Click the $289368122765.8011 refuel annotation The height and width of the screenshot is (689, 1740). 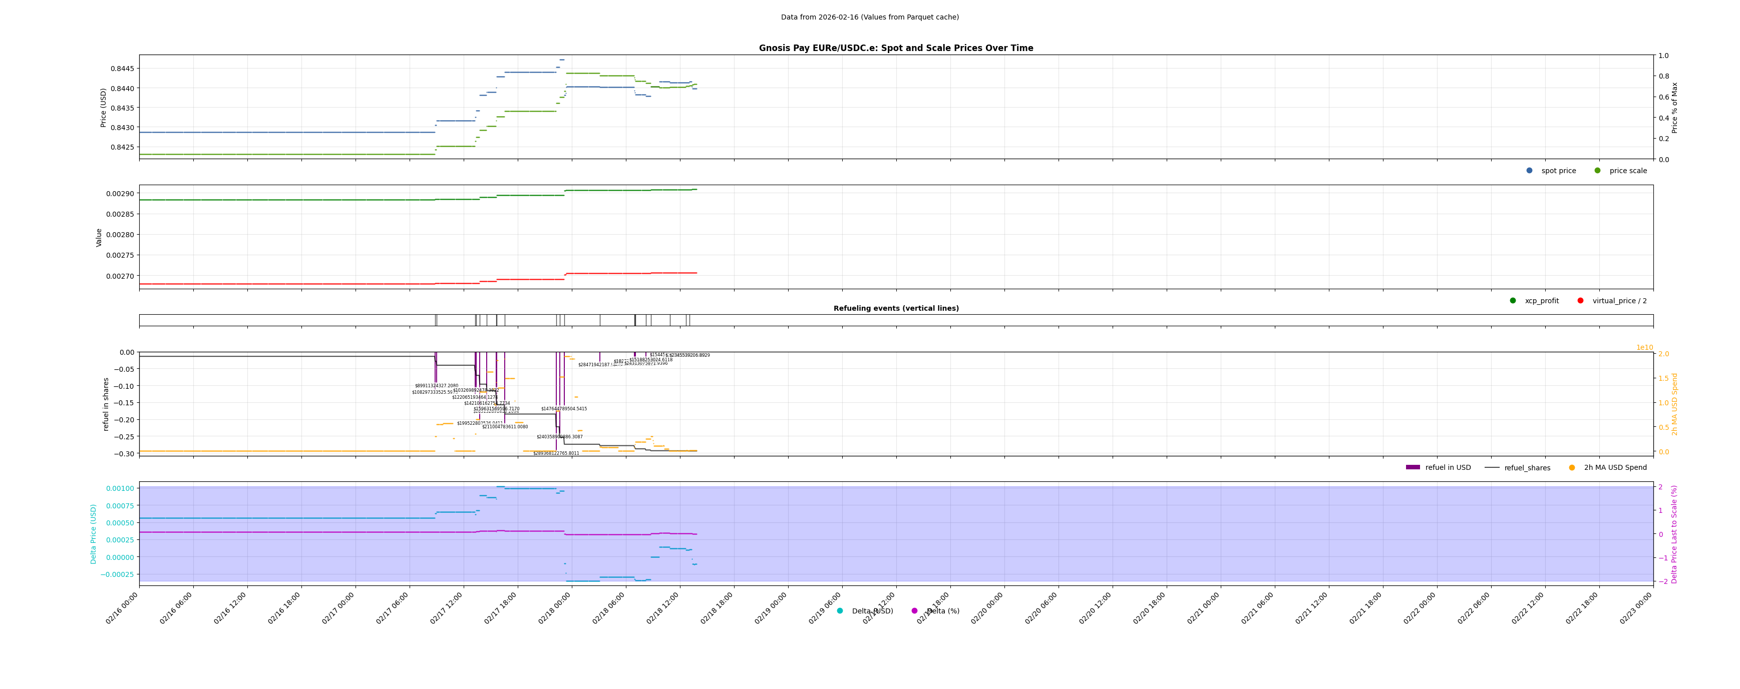coord(556,453)
